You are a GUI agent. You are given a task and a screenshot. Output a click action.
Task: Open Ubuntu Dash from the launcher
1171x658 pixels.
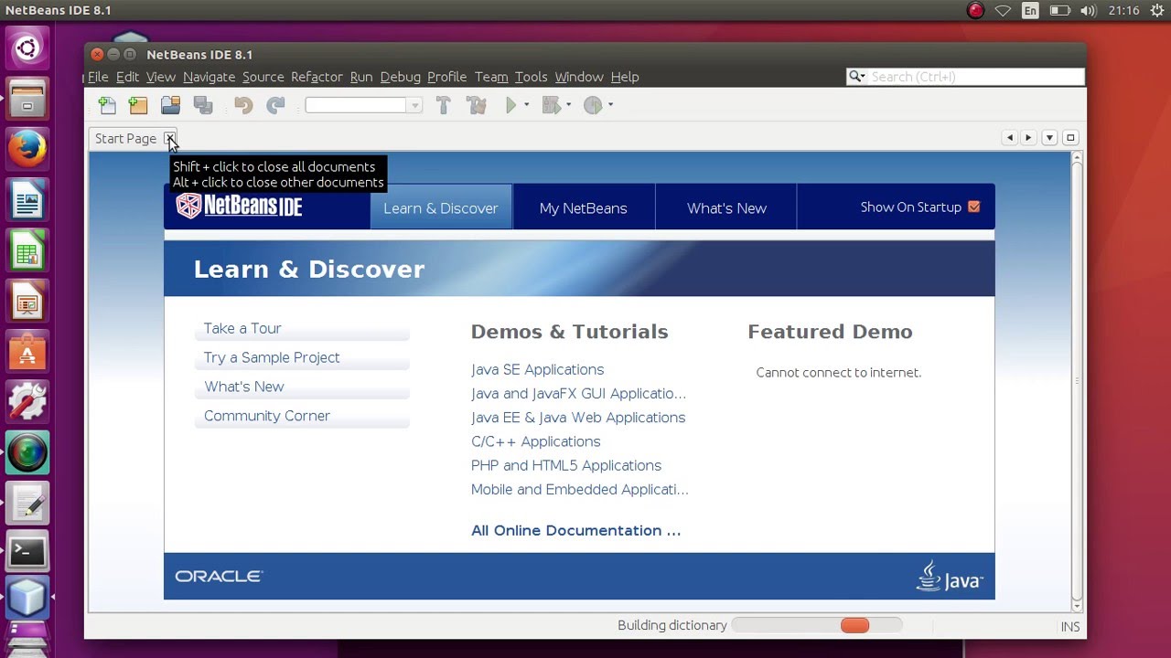pyautogui.click(x=27, y=48)
